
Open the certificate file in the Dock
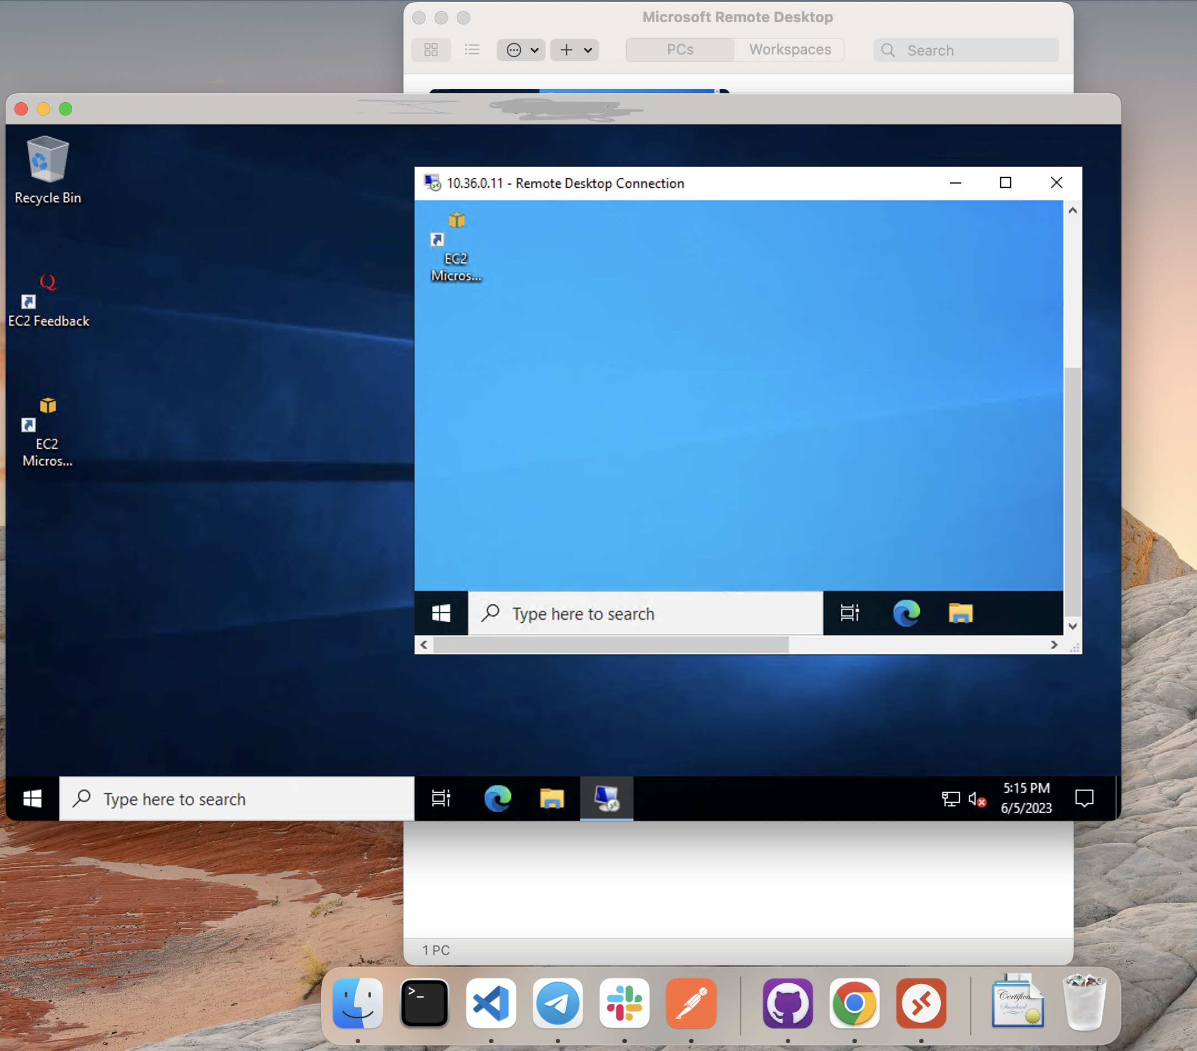pos(1018,1001)
